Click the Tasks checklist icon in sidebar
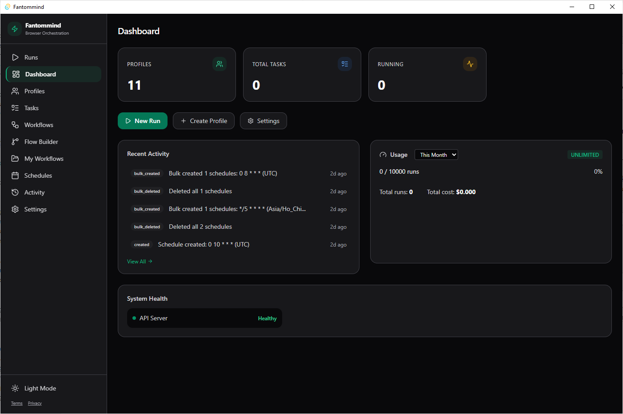 tap(15, 108)
